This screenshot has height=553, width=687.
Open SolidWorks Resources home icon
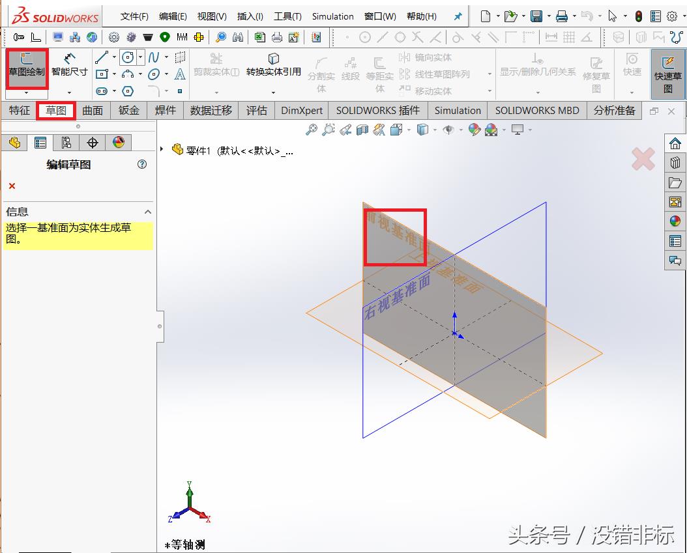(675, 143)
